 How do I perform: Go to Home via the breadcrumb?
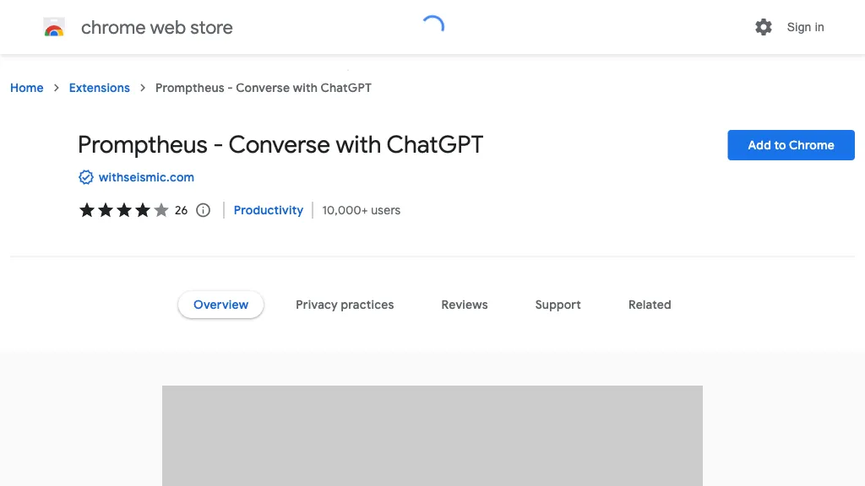[x=27, y=88]
